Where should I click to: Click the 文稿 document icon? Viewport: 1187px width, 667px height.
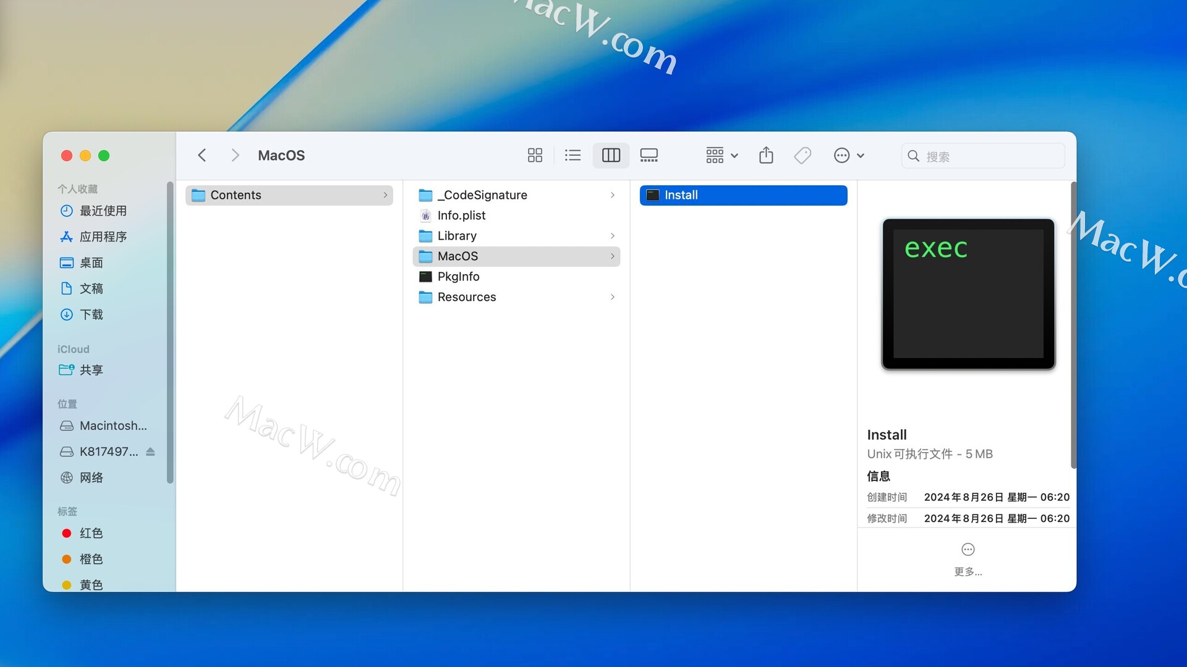tap(67, 288)
